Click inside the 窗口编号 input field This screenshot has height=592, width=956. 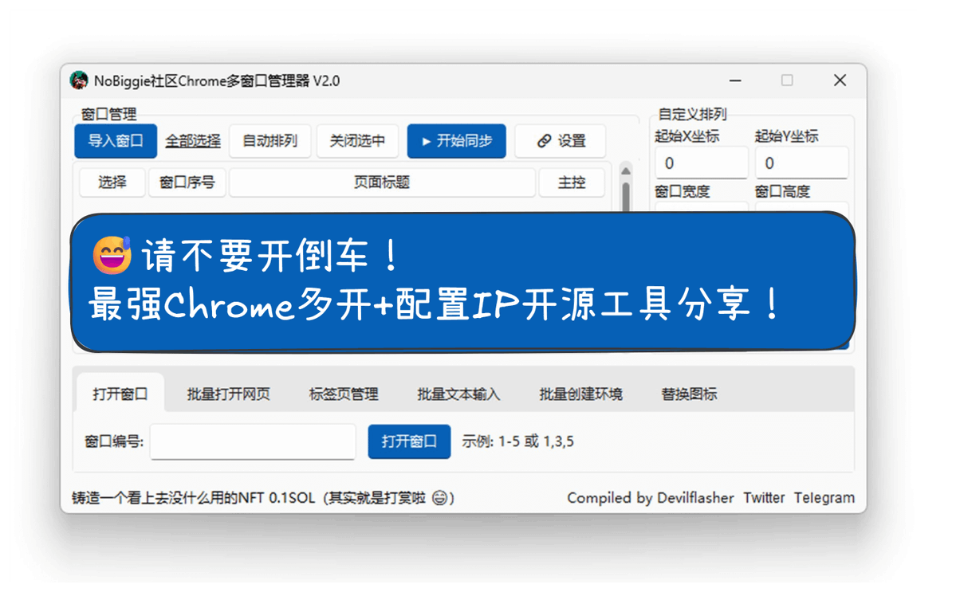click(x=252, y=442)
